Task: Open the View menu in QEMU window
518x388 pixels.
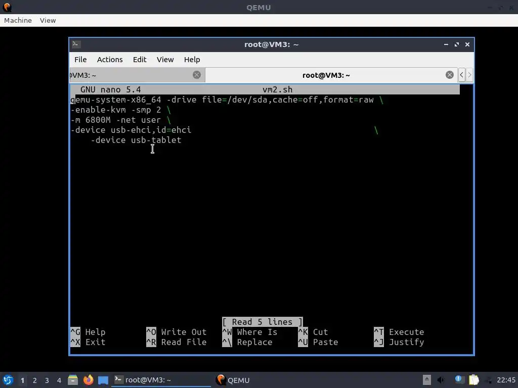Action: click(x=48, y=20)
